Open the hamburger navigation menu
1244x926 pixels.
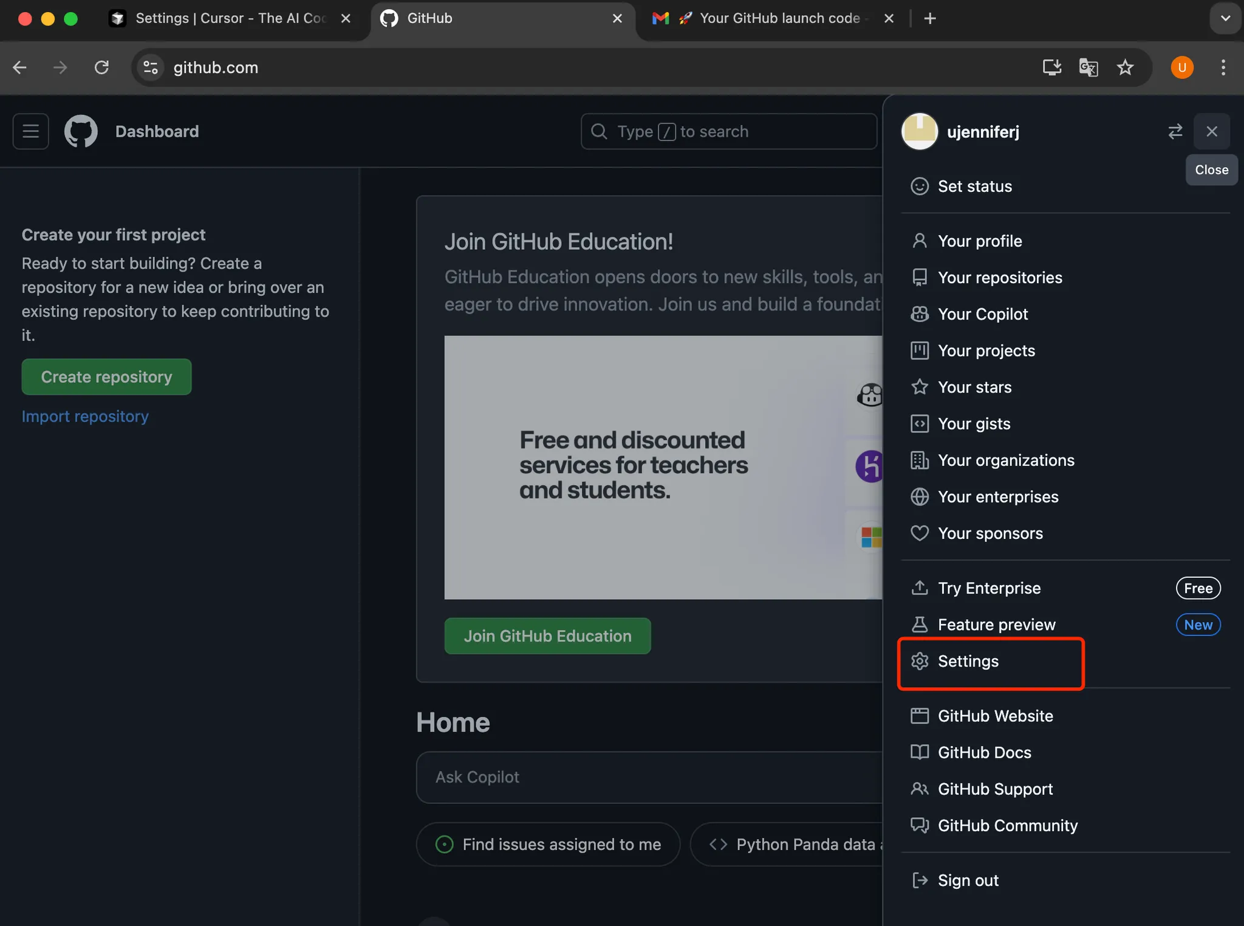tap(31, 131)
